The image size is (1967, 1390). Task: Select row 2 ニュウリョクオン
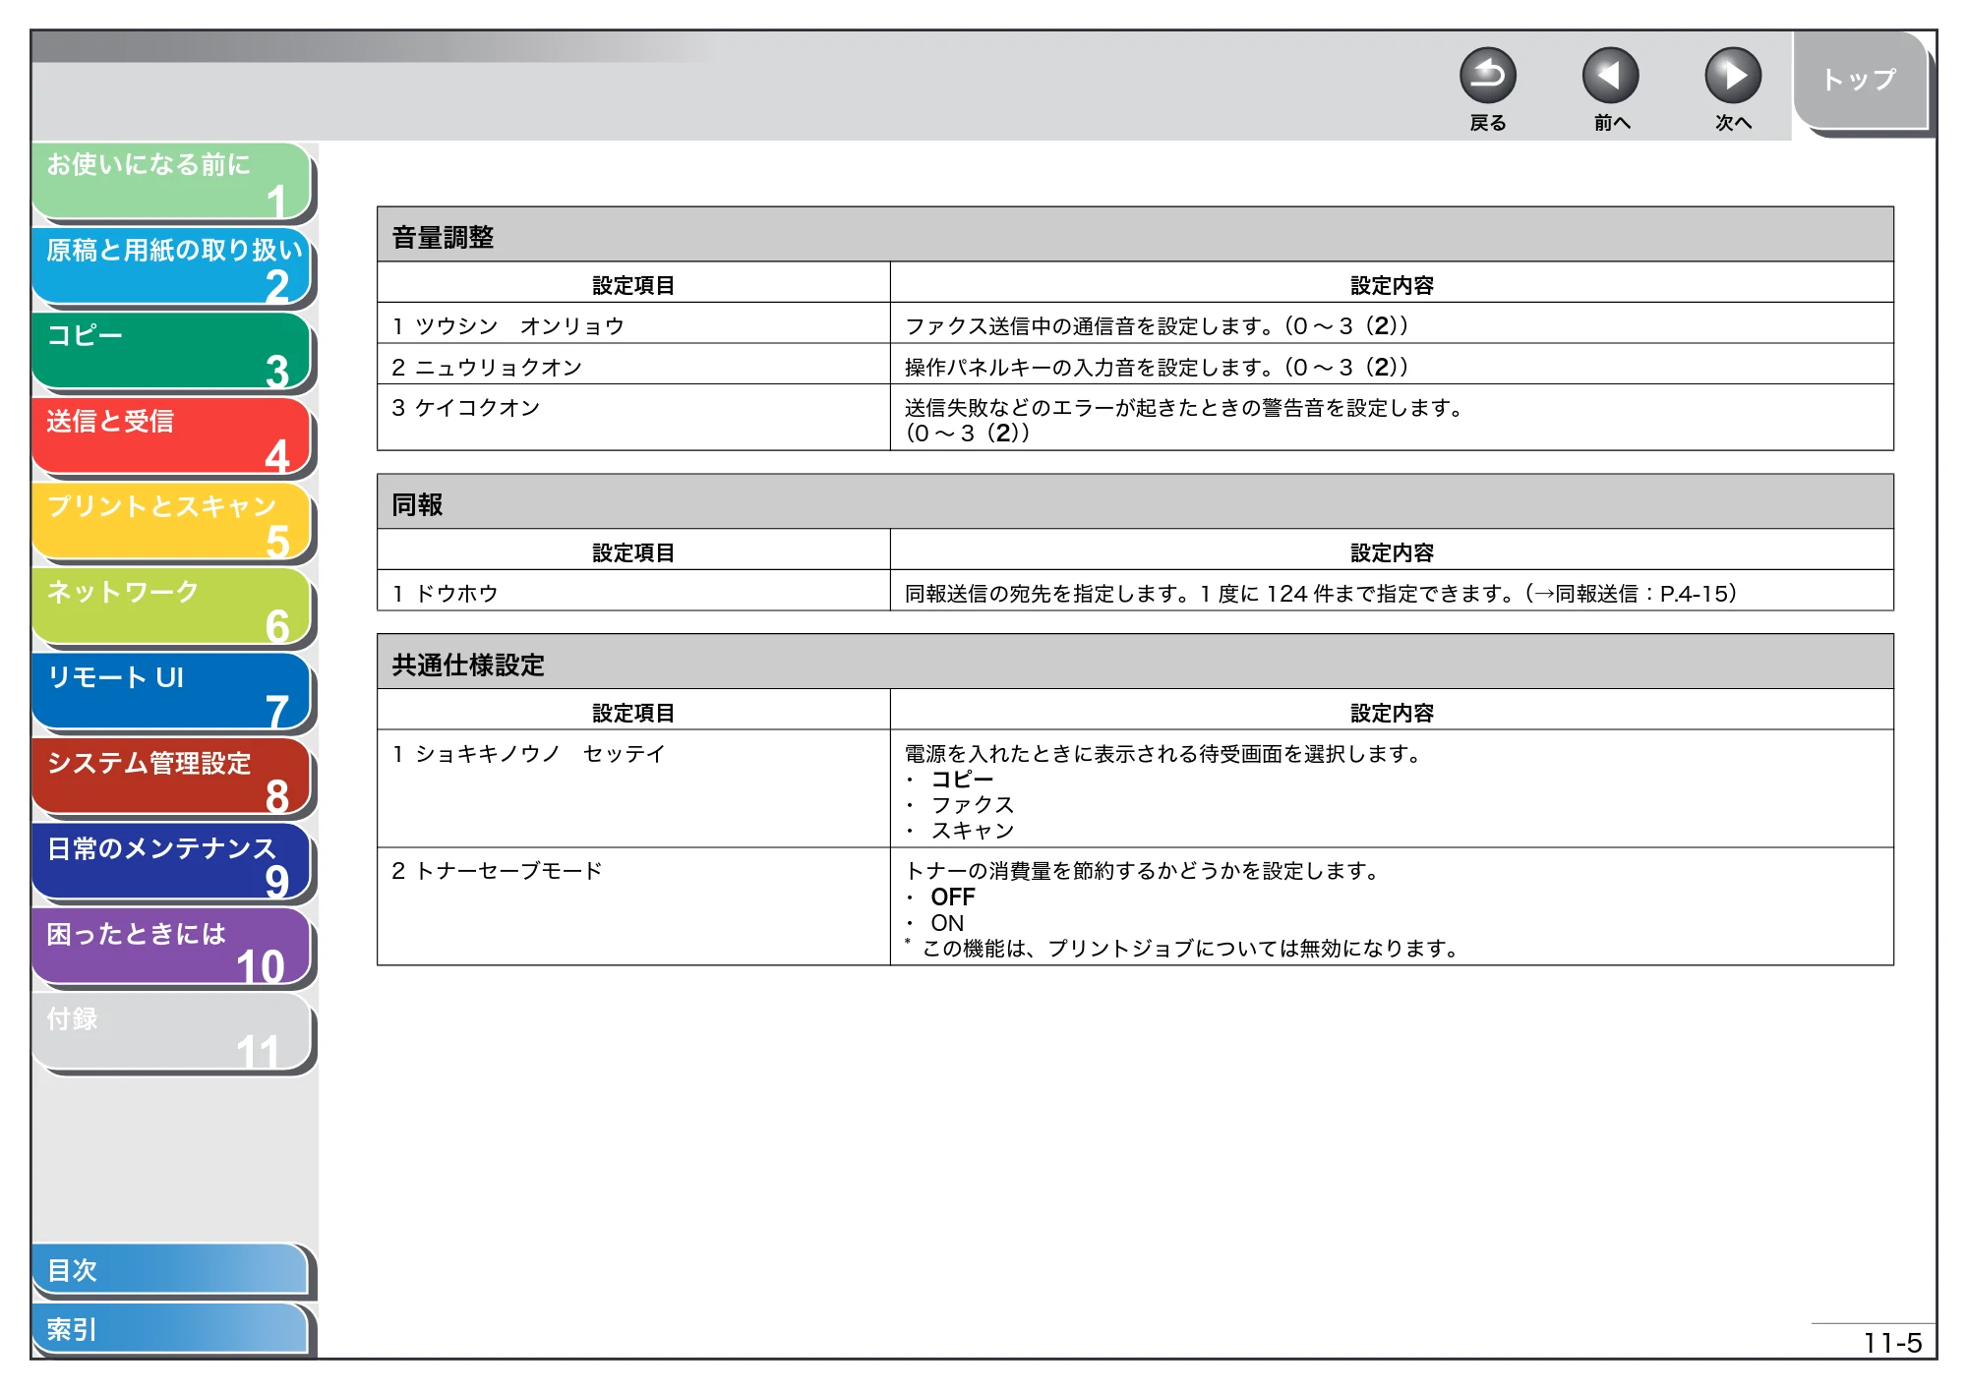tap(1135, 364)
